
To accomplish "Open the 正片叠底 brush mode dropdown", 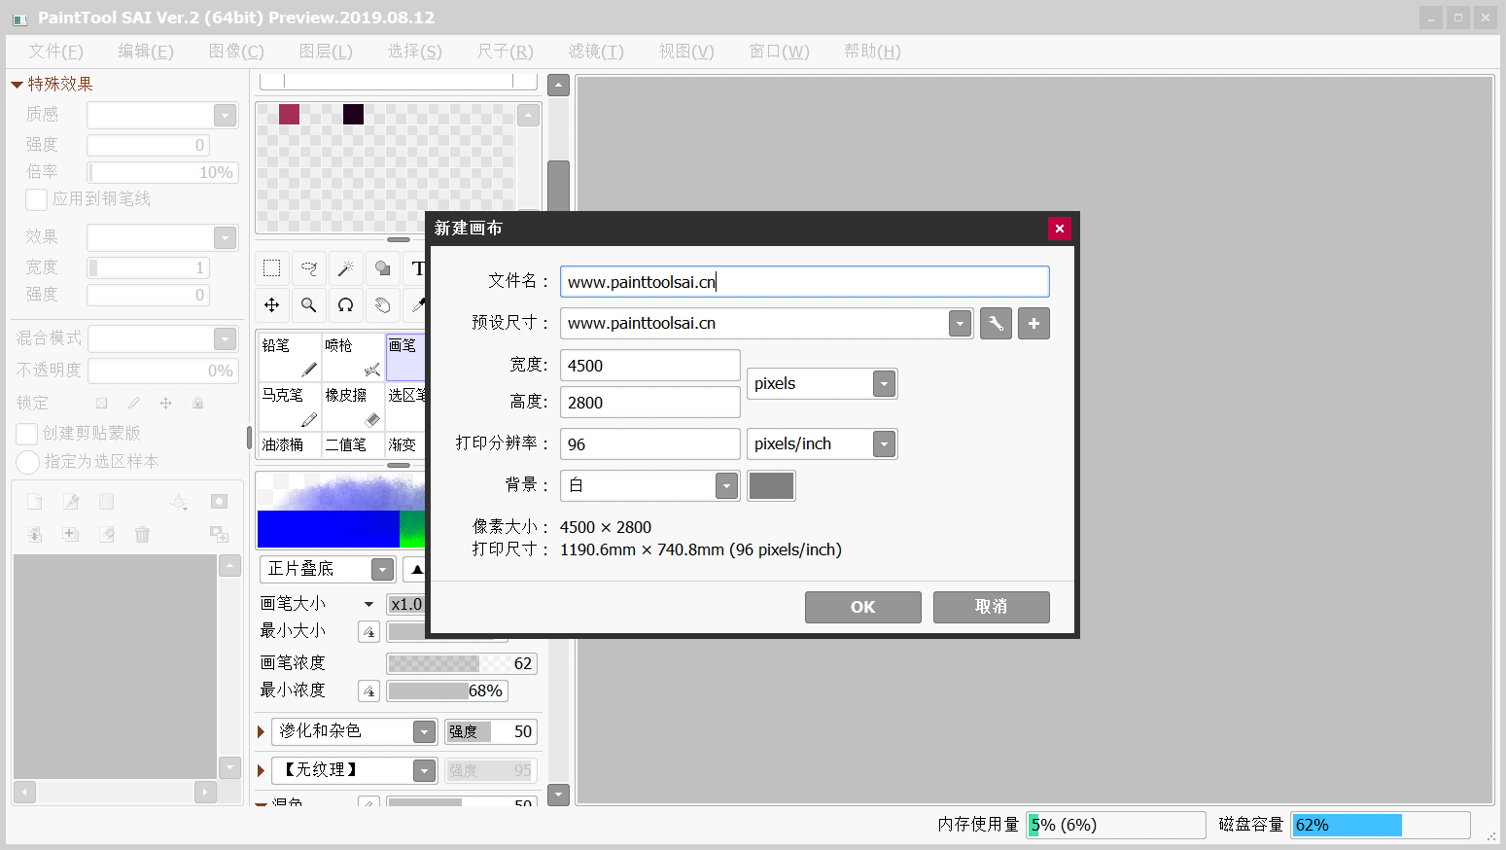I will coord(382,569).
